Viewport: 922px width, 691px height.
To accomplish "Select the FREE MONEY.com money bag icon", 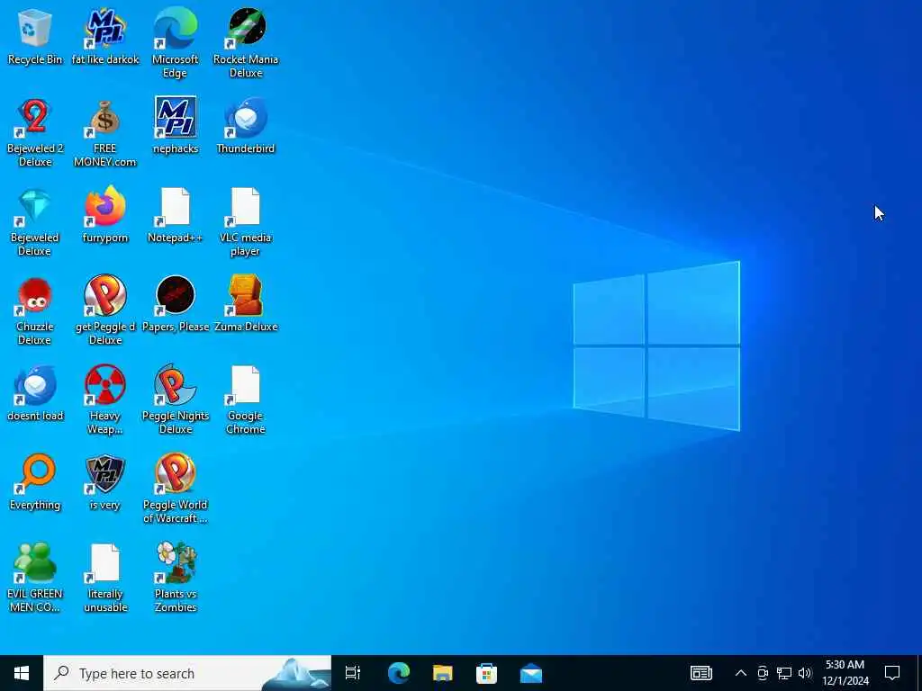I will tap(105, 133).
